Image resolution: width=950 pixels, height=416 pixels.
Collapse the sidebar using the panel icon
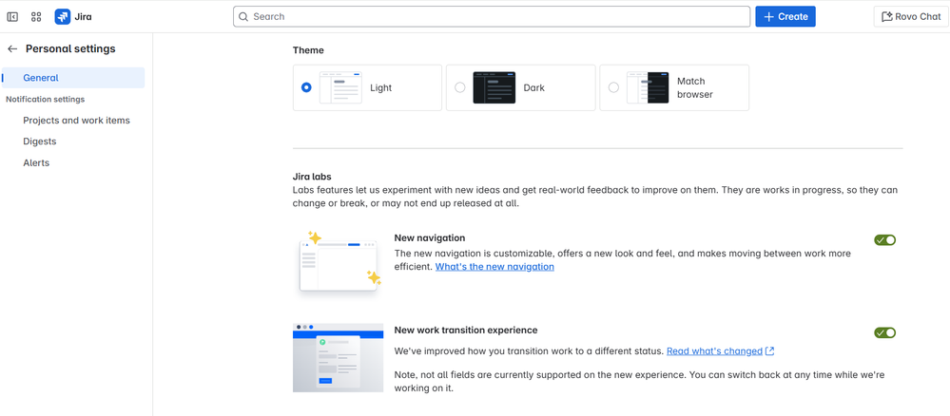(12, 17)
